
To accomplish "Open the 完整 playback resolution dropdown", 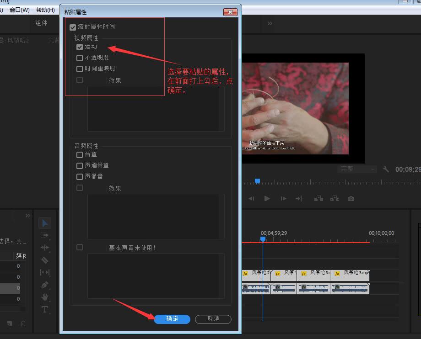I will 357,169.
